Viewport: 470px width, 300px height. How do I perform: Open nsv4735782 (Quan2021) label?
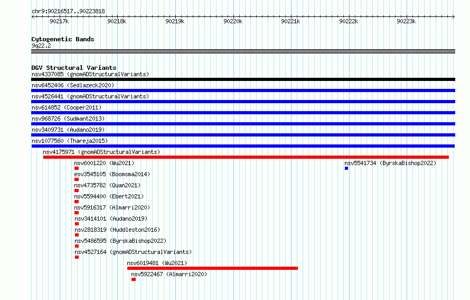pos(107,185)
